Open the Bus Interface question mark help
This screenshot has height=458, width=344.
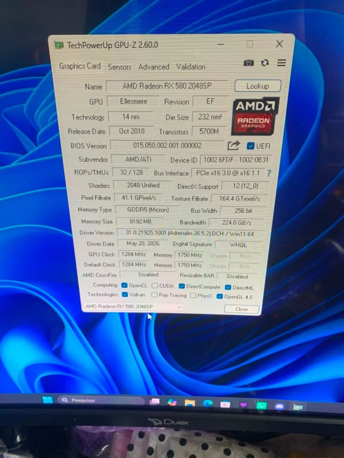[269, 173]
